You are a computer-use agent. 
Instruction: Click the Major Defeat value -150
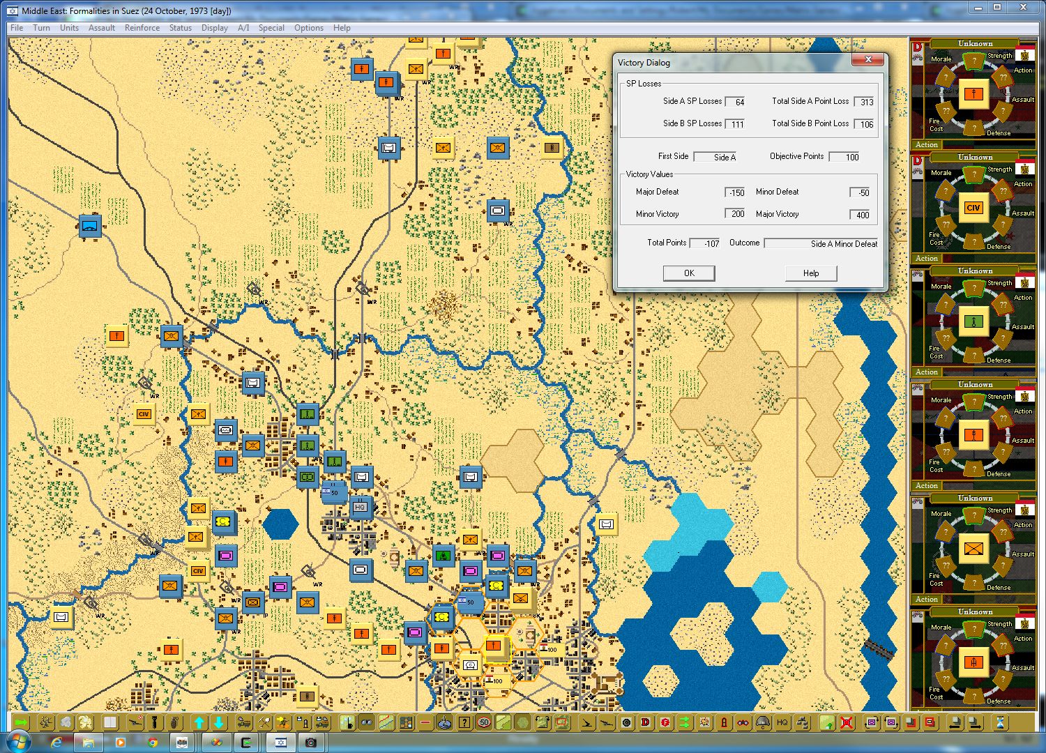(736, 192)
